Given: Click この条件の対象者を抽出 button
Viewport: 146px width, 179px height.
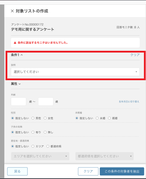Looking at the screenshot, I should click(x=122, y=171).
